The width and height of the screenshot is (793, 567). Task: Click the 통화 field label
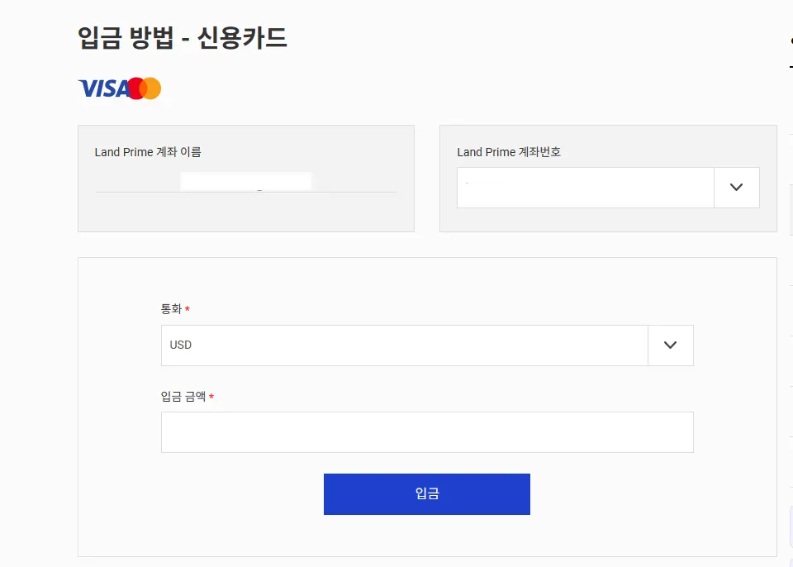click(x=171, y=309)
